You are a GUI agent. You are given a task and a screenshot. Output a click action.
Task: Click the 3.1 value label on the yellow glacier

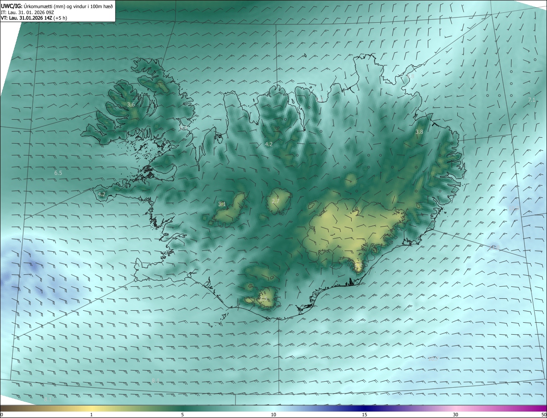[x=222, y=204]
